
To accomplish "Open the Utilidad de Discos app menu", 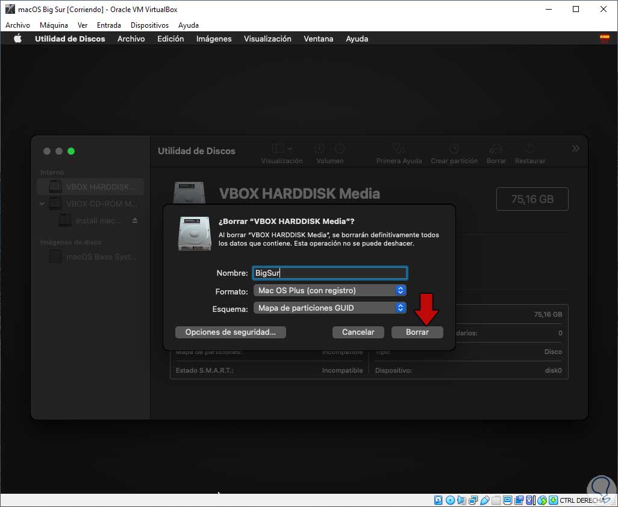I will 70,39.
